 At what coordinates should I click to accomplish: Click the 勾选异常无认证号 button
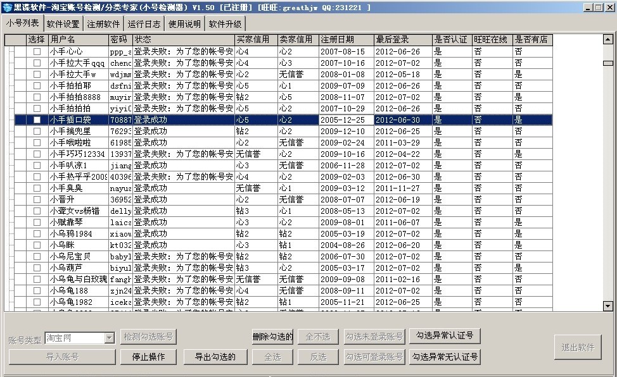pos(445,357)
